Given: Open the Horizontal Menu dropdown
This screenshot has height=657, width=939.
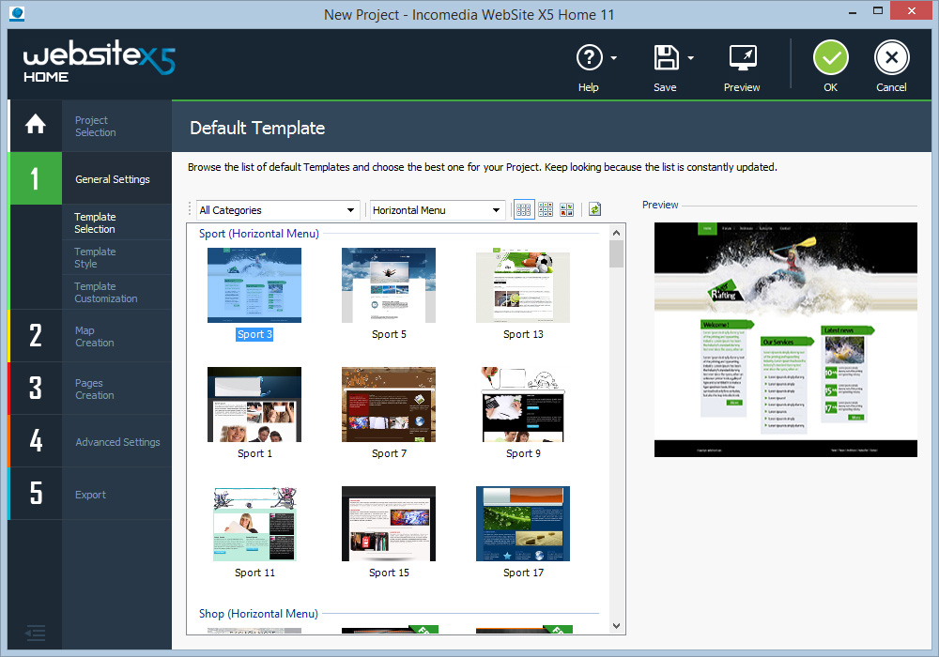Looking at the screenshot, I should coord(437,210).
